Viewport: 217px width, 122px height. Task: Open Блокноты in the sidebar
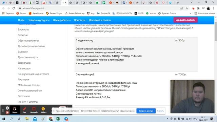(x=23, y=29)
